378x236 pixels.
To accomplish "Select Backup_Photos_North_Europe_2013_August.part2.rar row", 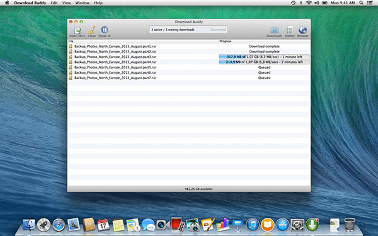I will 189,52.
